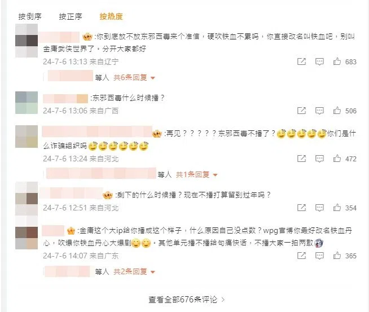Open avatar of first commenter from 辽宁

coord(27,41)
